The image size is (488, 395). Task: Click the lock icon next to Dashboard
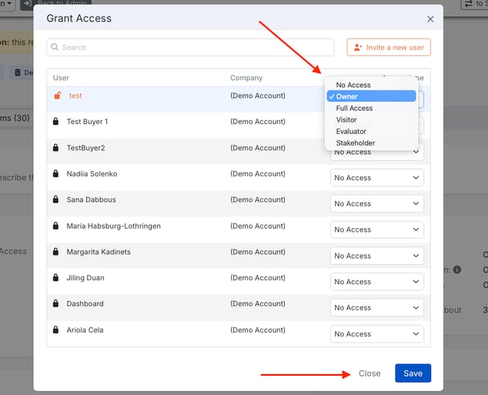pos(55,304)
